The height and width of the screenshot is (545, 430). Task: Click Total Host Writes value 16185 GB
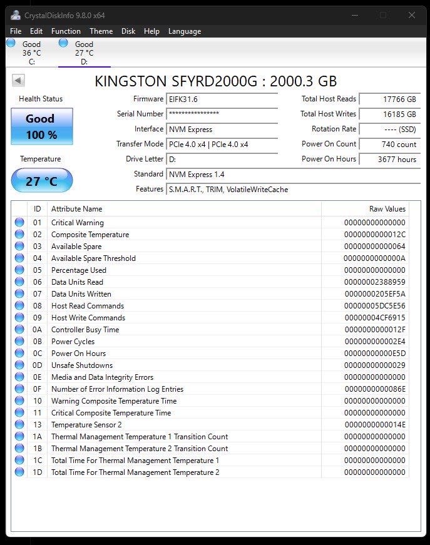click(390, 114)
